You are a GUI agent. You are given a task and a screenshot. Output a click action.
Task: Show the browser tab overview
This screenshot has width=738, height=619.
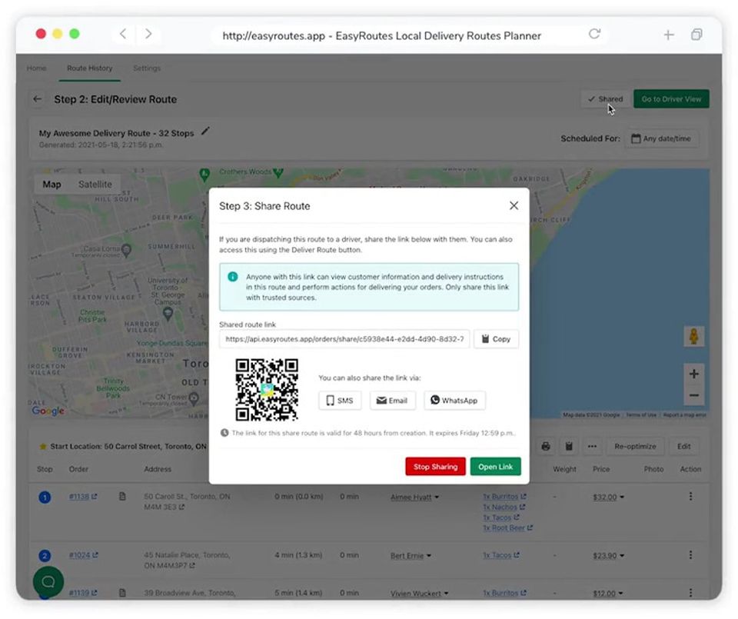(x=696, y=35)
